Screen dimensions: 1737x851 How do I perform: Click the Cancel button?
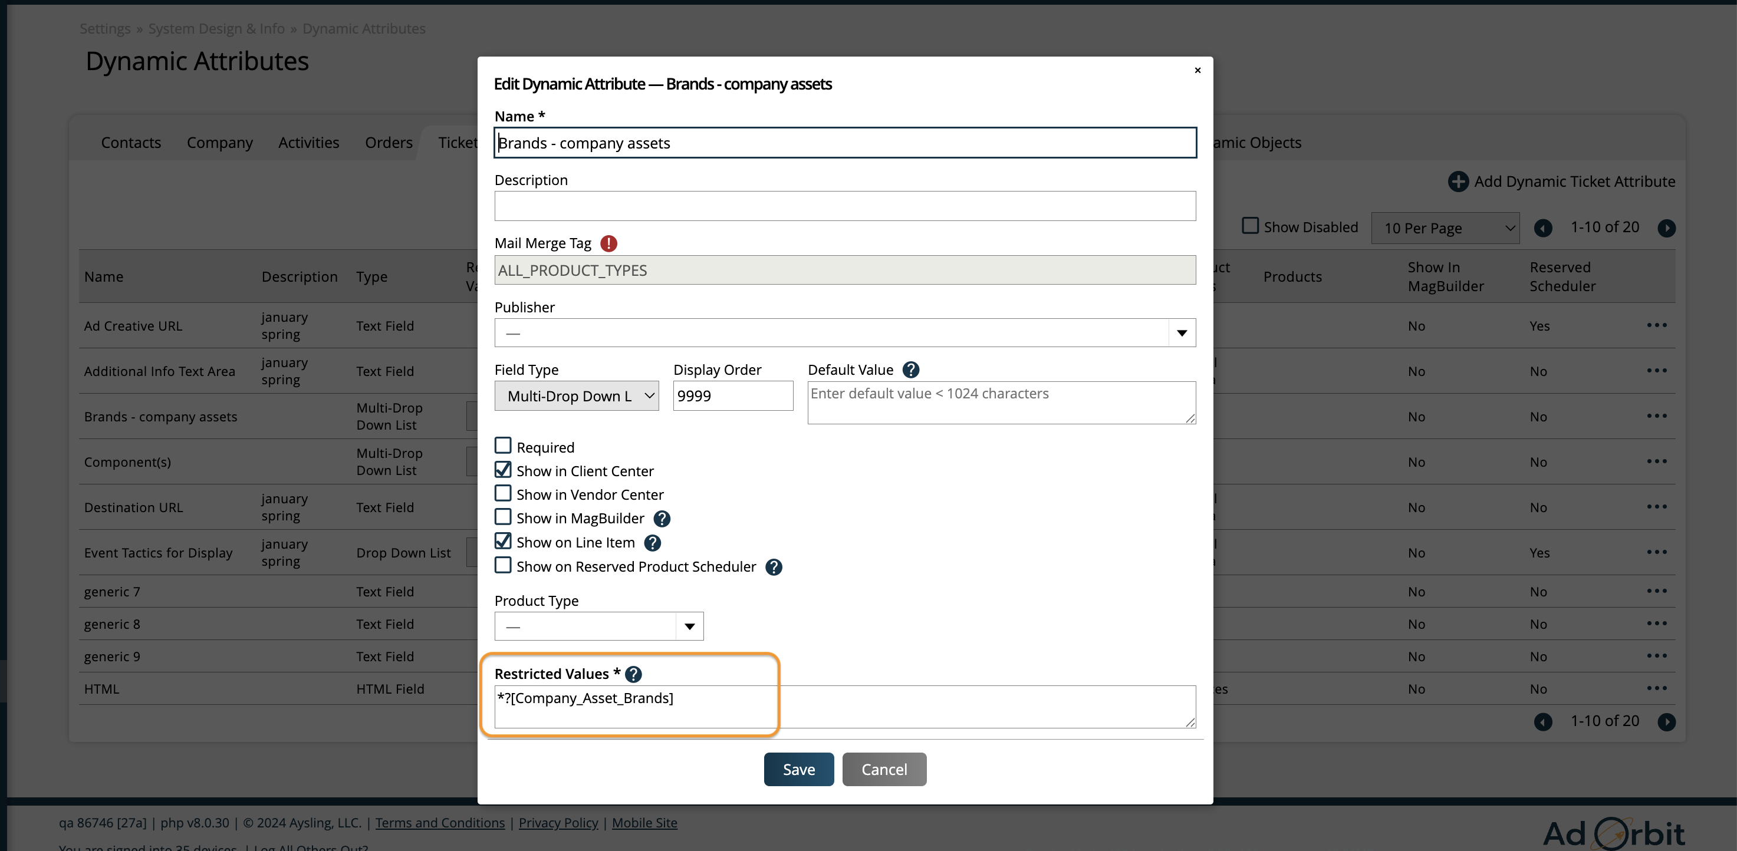click(x=883, y=770)
